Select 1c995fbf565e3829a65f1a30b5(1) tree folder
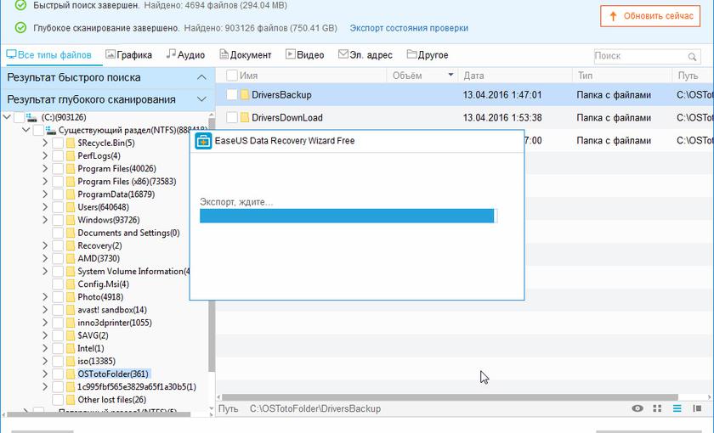The image size is (714, 433). click(x=137, y=387)
